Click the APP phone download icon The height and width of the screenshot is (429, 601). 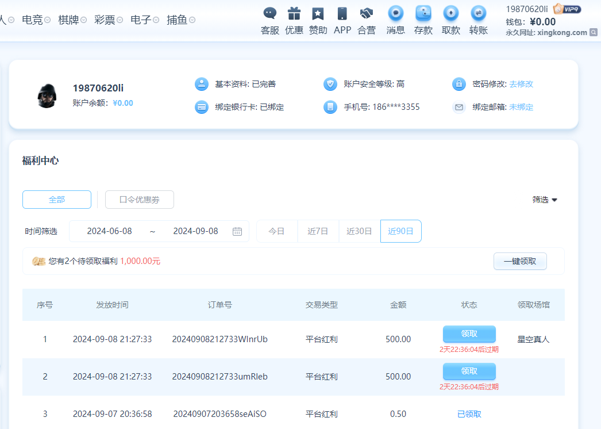tap(342, 14)
